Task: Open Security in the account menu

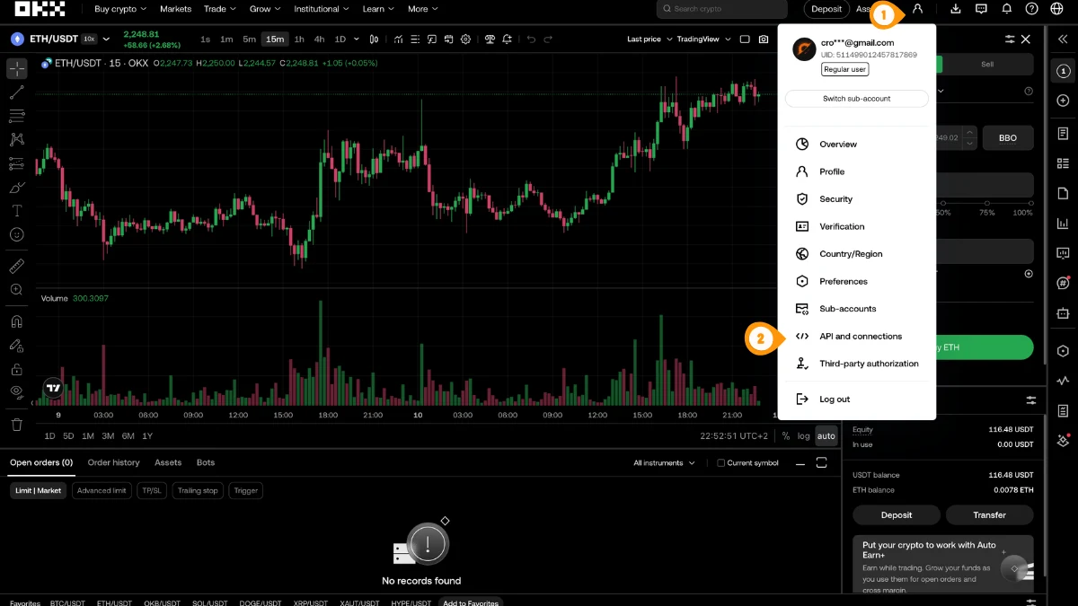Action: (835, 199)
